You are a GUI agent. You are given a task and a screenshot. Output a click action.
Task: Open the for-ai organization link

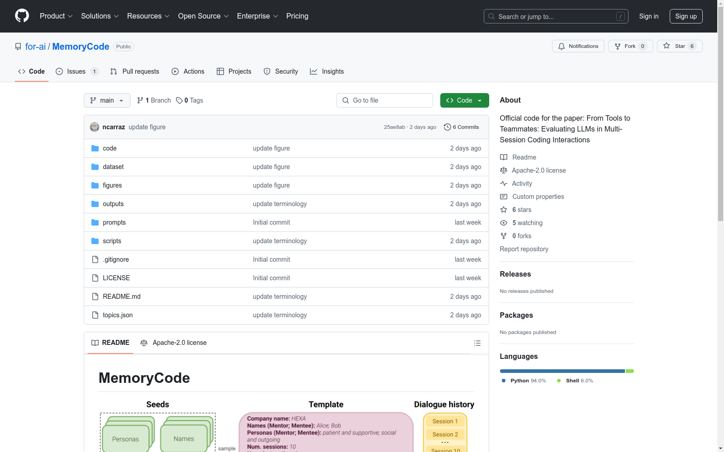pos(35,47)
